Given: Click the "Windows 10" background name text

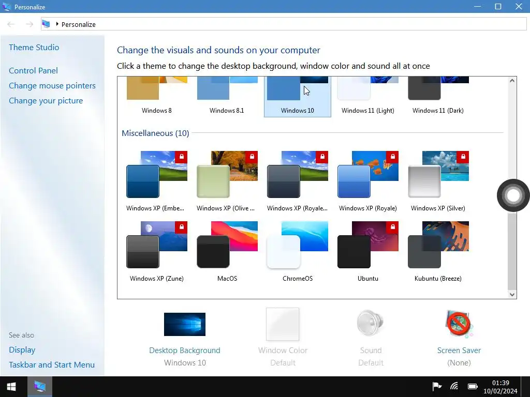Looking at the screenshot, I should coord(185,363).
